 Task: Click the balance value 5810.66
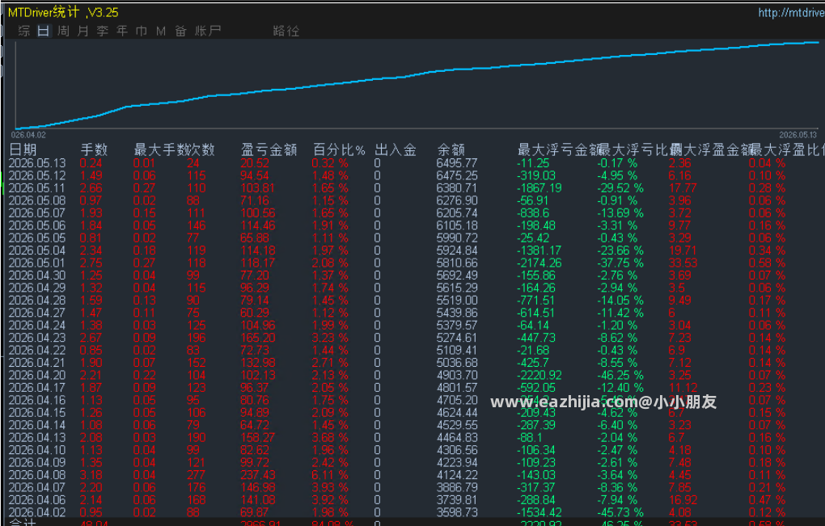tap(457, 263)
